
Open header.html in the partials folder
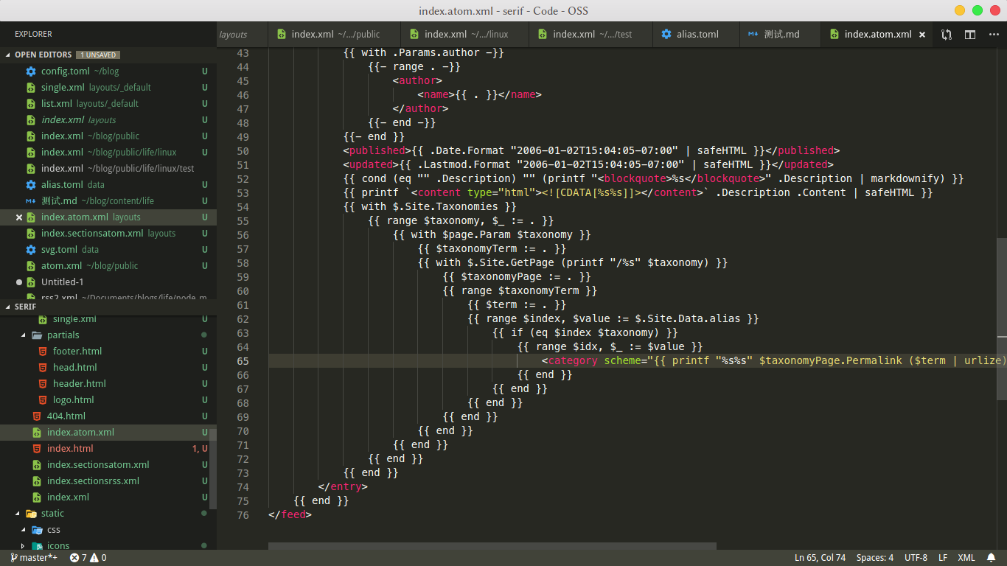click(108, 384)
